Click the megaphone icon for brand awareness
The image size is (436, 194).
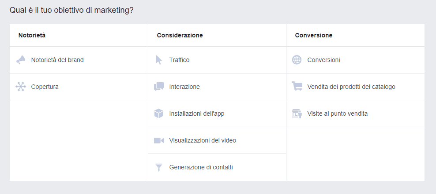pos(21,60)
